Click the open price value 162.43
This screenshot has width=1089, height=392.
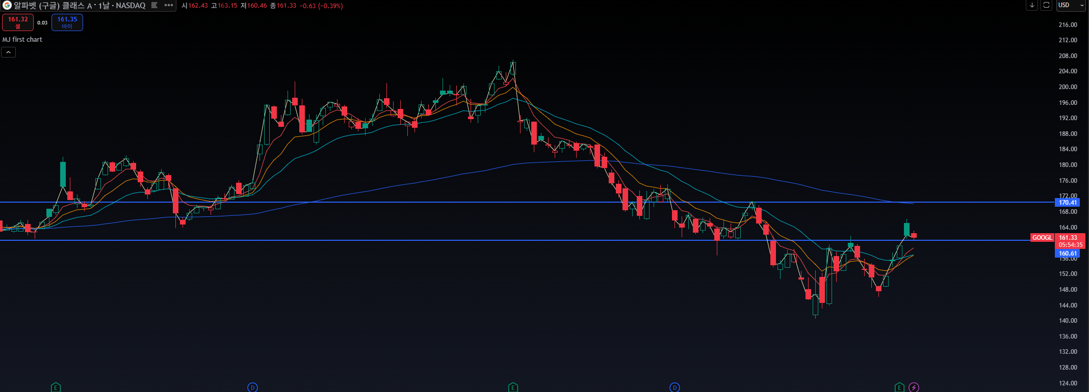pos(198,6)
